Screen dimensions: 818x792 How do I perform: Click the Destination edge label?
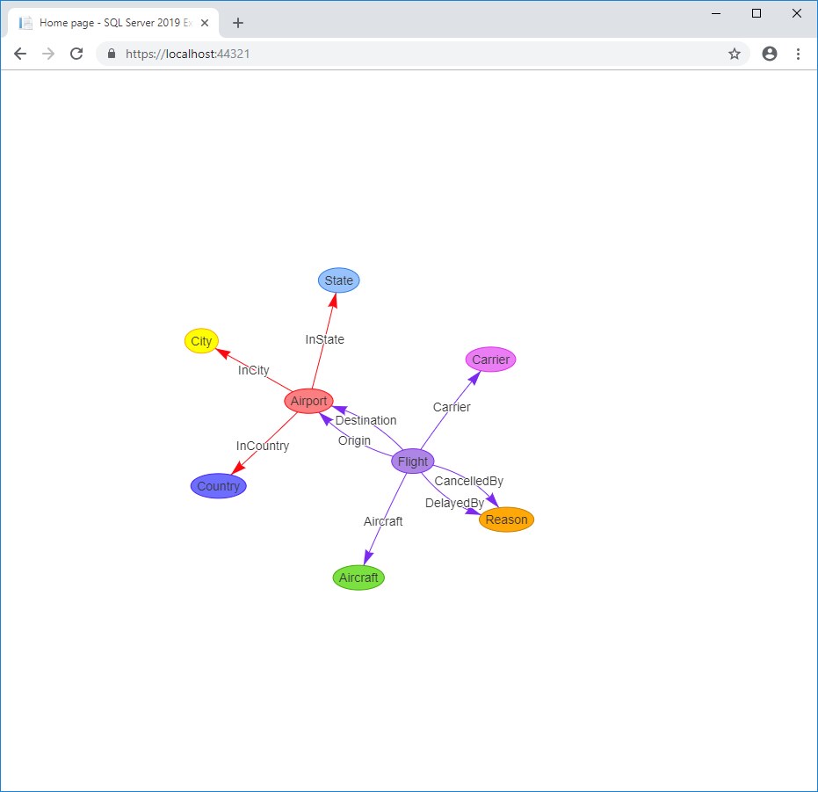coord(366,420)
